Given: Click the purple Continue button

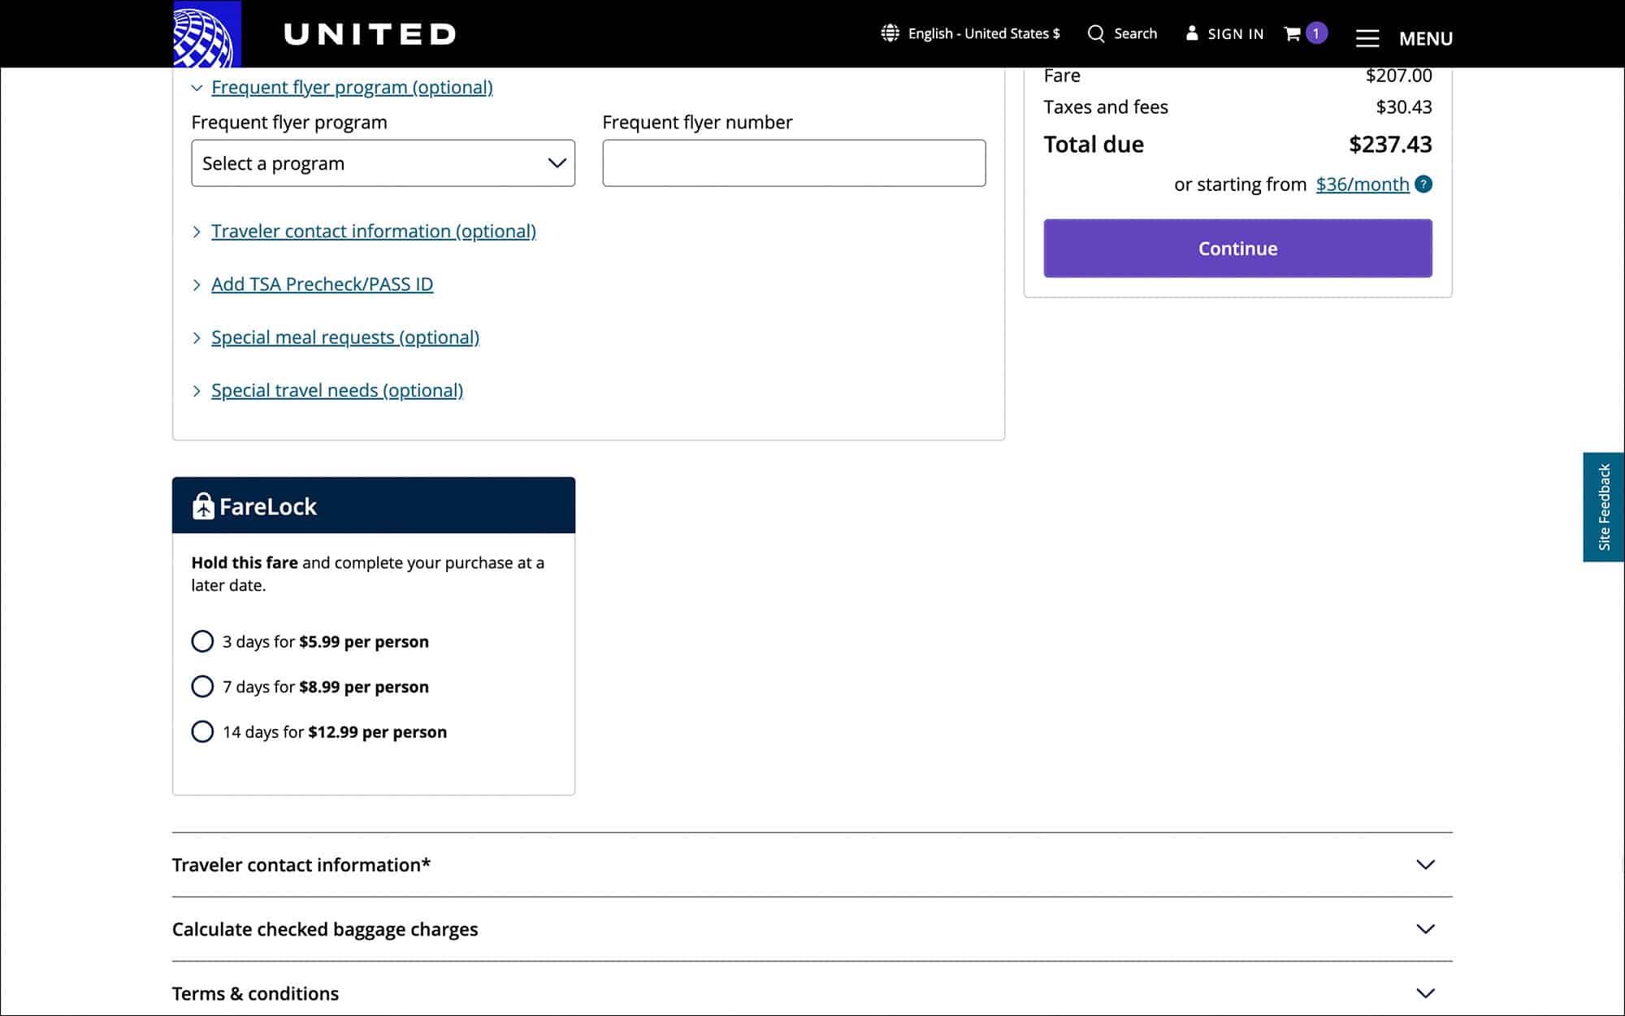Looking at the screenshot, I should 1237,248.
